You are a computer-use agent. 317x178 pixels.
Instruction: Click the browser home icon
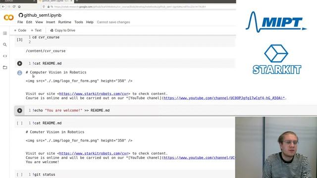[x=19, y=6]
